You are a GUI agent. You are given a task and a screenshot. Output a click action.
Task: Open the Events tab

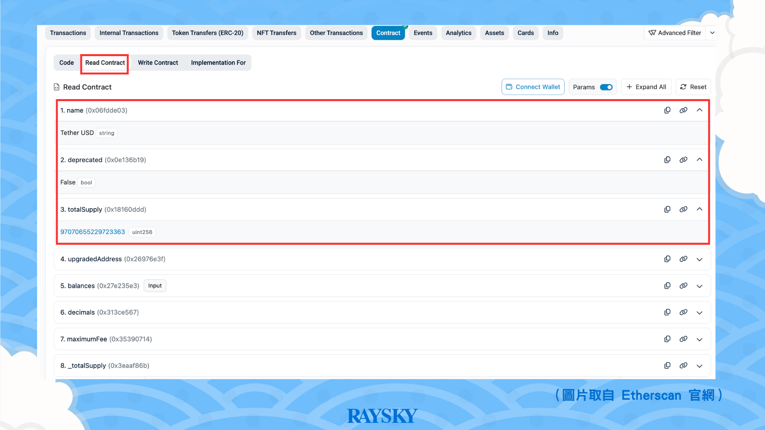tap(423, 33)
